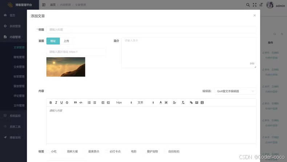287x162 pixels.
Task: Insert a blockquote using the quote icon
Action: pyautogui.click(x=75, y=102)
